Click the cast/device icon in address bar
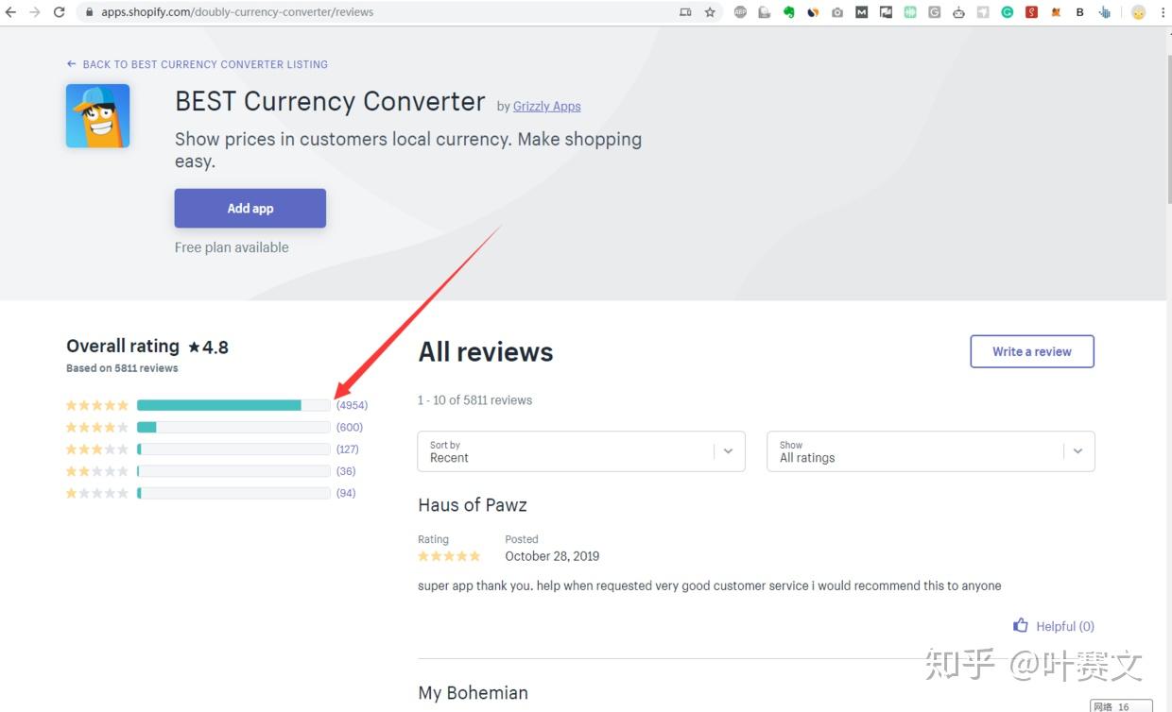The width and height of the screenshot is (1172, 712). tap(685, 12)
